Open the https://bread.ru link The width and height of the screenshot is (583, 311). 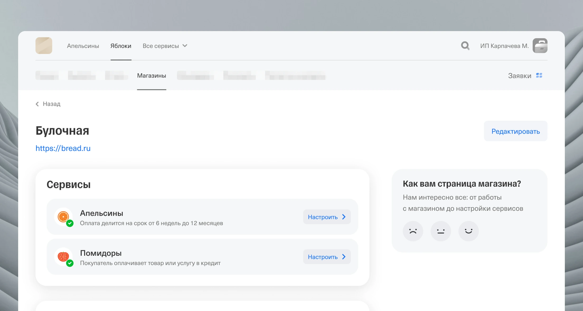[63, 148]
